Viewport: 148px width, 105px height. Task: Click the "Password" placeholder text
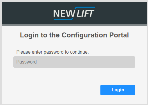26,62
